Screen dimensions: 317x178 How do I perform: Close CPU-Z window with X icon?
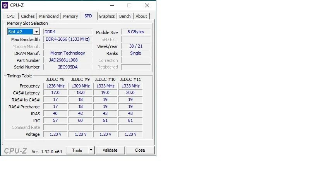tap(147, 5)
